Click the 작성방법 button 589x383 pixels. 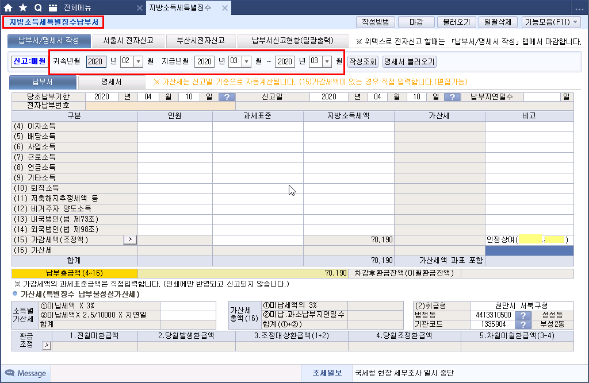(375, 22)
